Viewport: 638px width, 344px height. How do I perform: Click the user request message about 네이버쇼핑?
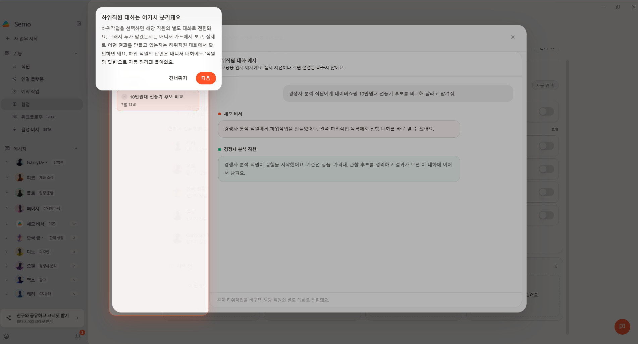pos(398,93)
